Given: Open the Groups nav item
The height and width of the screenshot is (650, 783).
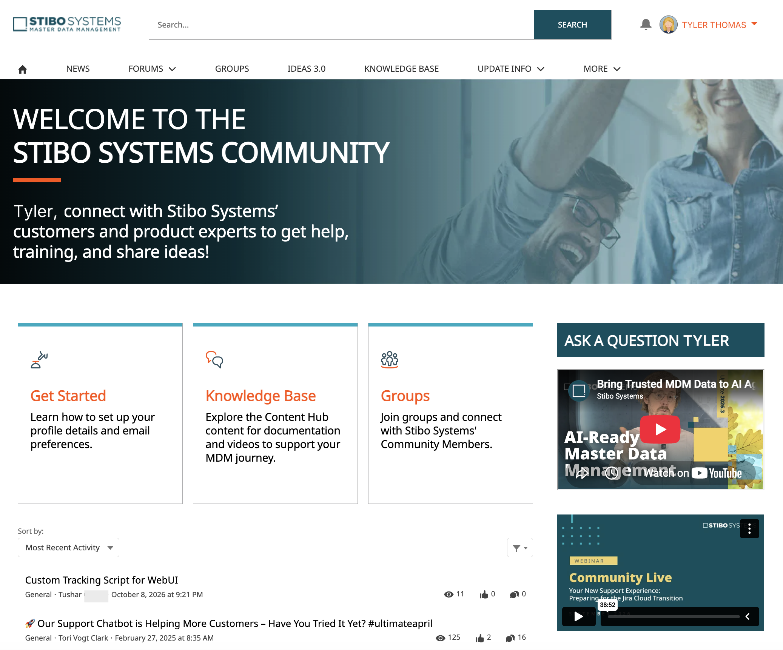Looking at the screenshot, I should point(232,69).
